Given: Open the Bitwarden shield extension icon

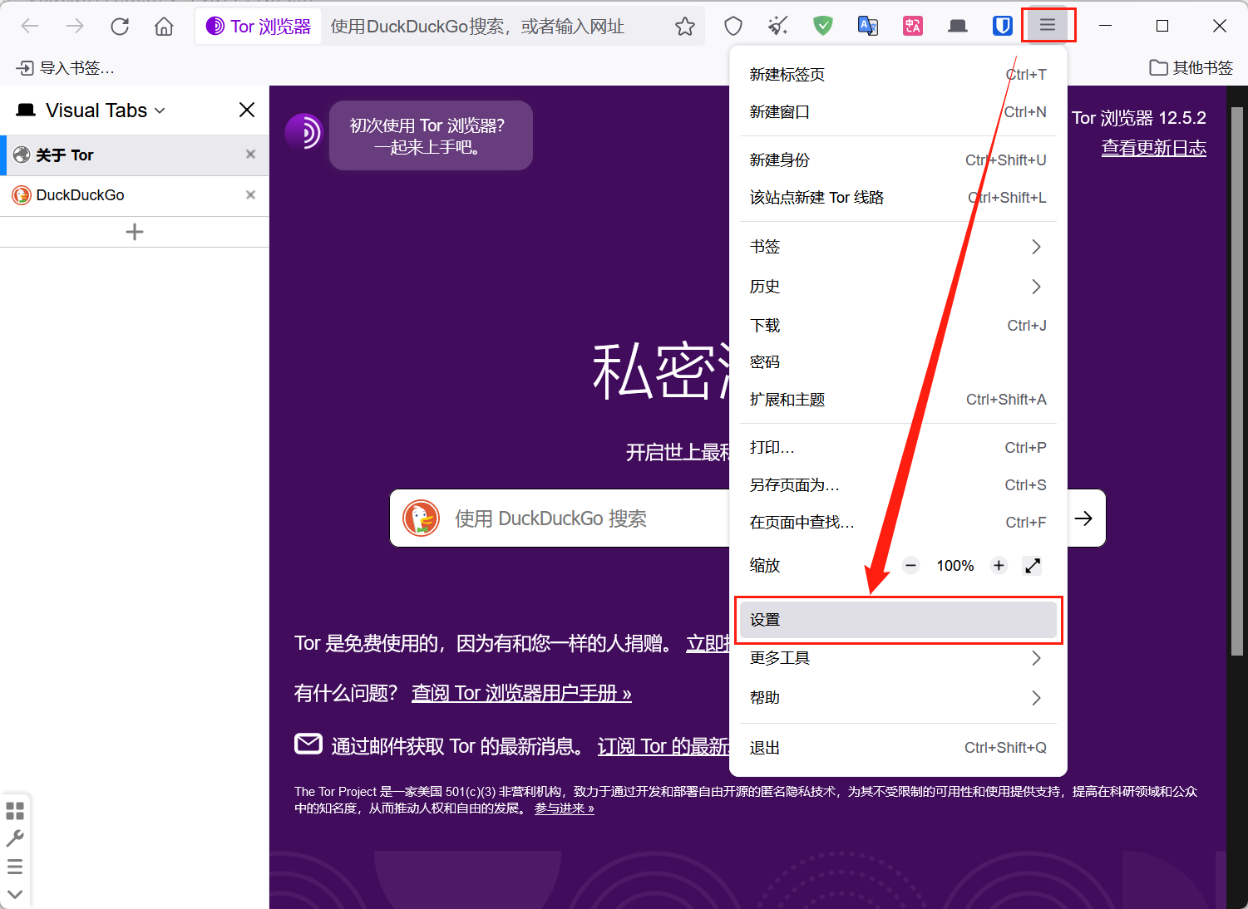Looking at the screenshot, I should (x=1003, y=27).
